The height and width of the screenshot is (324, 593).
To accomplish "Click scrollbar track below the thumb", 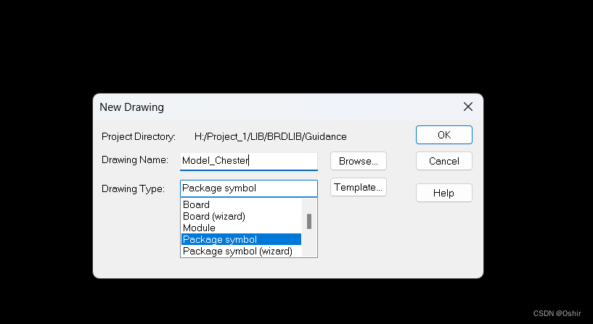I will (309, 244).
